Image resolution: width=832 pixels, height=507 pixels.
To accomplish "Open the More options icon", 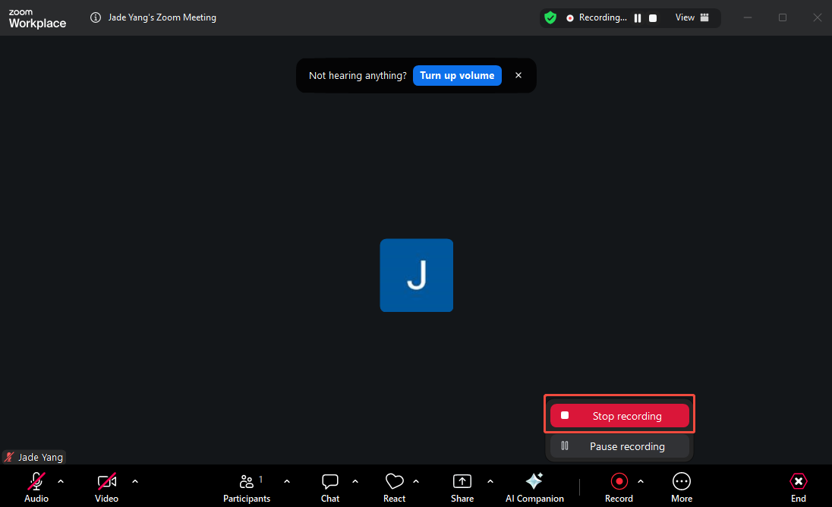I will (x=681, y=486).
